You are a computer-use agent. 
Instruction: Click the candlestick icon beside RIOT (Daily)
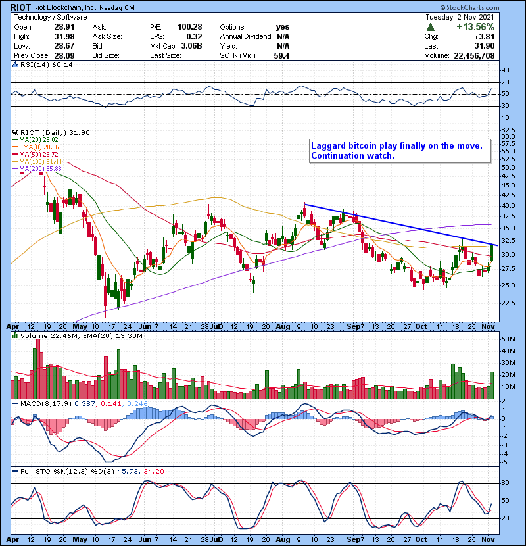point(16,132)
